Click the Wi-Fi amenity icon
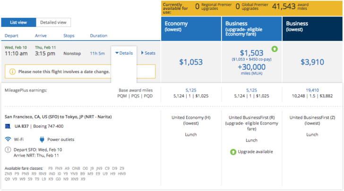The width and height of the screenshot is (344, 191). 8,139
